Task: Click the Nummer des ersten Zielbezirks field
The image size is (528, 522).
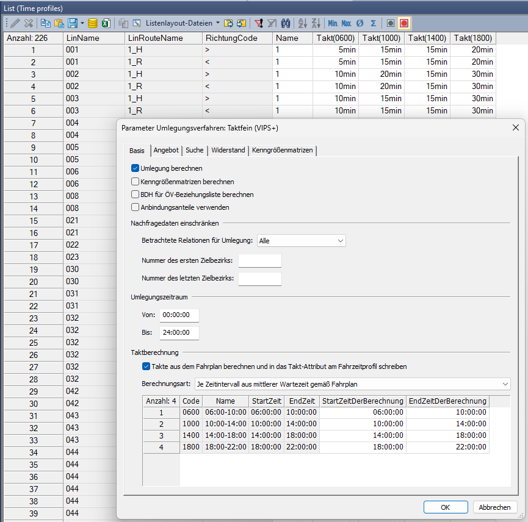Action: 259,261
